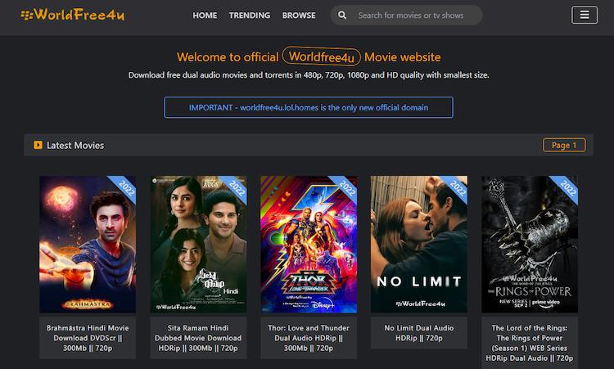Click the WorldFree4u site logo
The height and width of the screenshot is (369, 614).
tap(73, 15)
